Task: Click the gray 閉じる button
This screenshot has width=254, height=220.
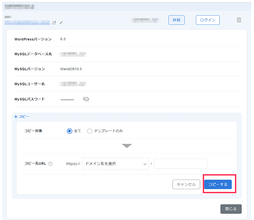Action: pyautogui.click(x=231, y=209)
